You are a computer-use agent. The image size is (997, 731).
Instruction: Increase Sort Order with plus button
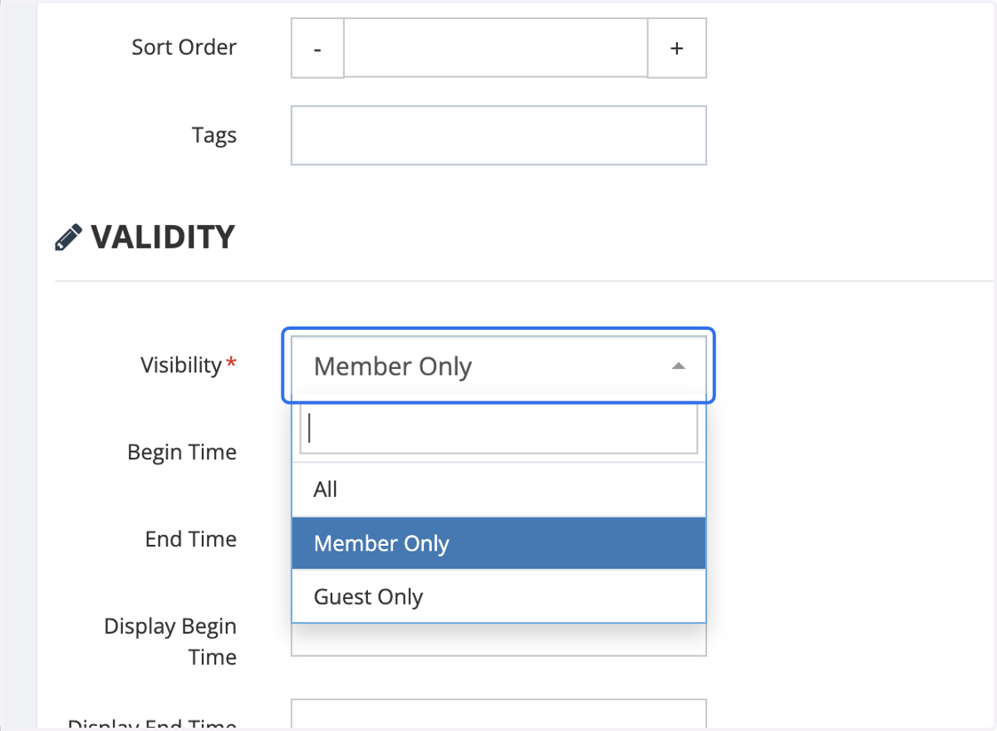pyautogui.click(x=677, y=48)
